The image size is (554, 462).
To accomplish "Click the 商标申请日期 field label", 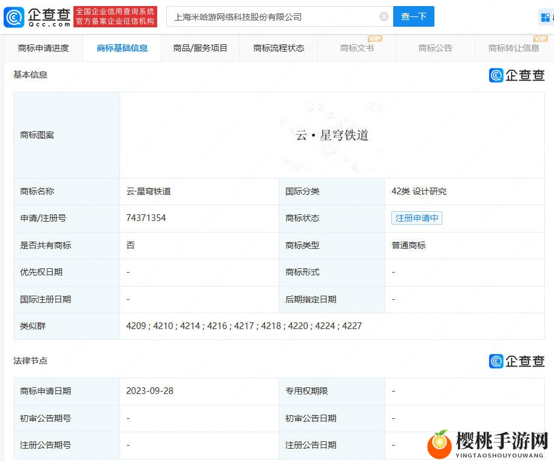I will pyautogui.click(x=46, y=391).
